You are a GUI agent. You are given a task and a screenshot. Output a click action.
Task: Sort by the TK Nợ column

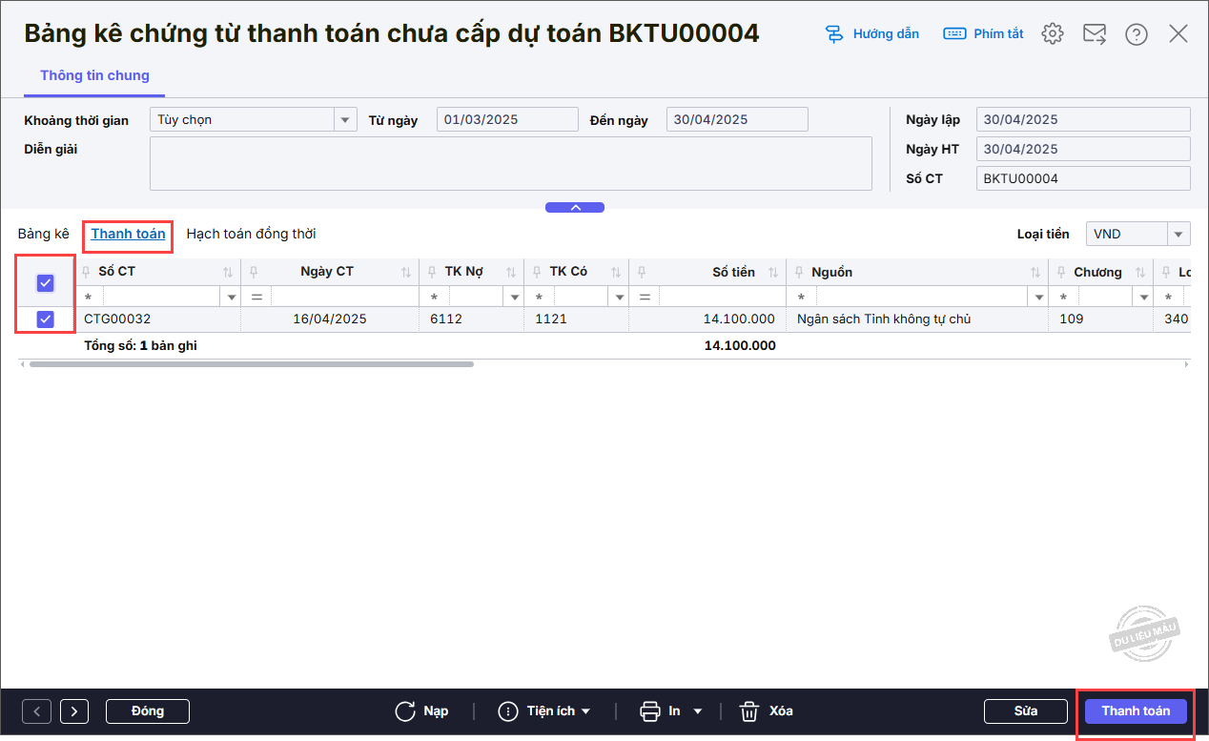[x=511, y=272]
